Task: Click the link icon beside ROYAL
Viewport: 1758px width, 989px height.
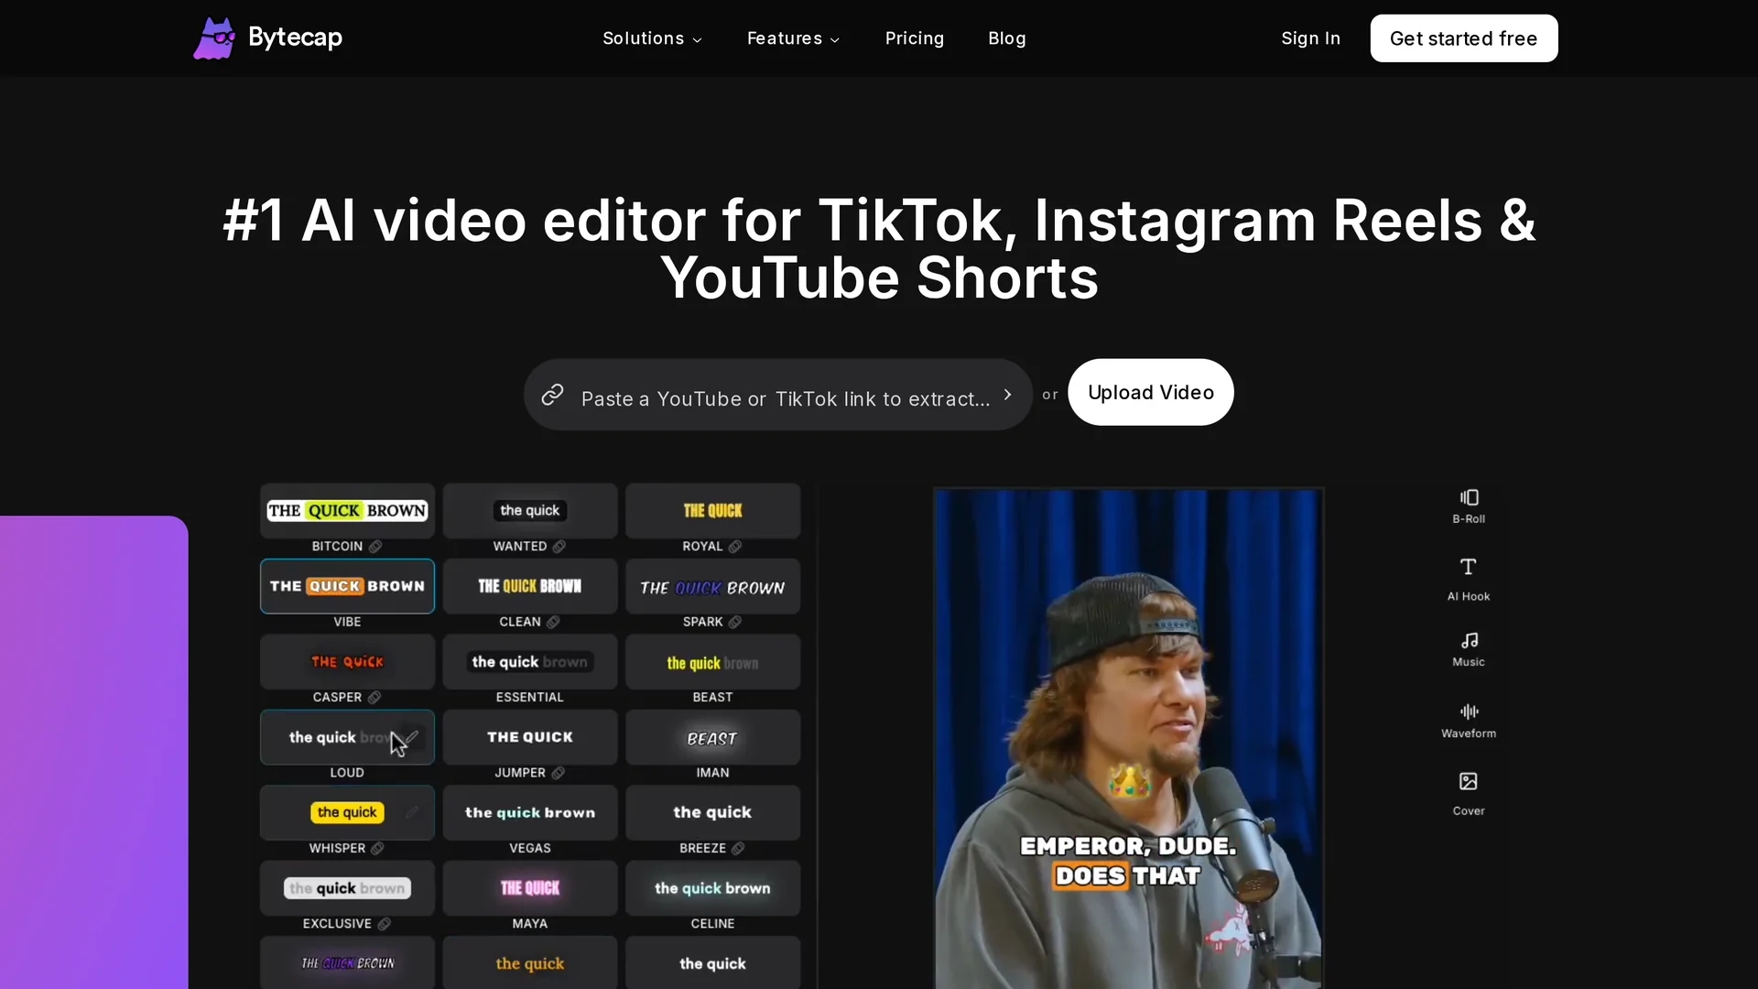Action: [x=735, y=547]
